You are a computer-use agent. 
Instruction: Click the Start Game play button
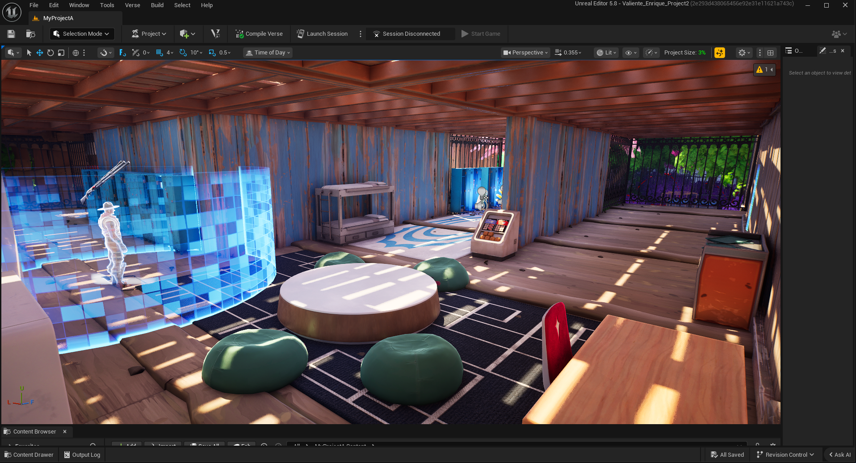(x=481, y=34)
